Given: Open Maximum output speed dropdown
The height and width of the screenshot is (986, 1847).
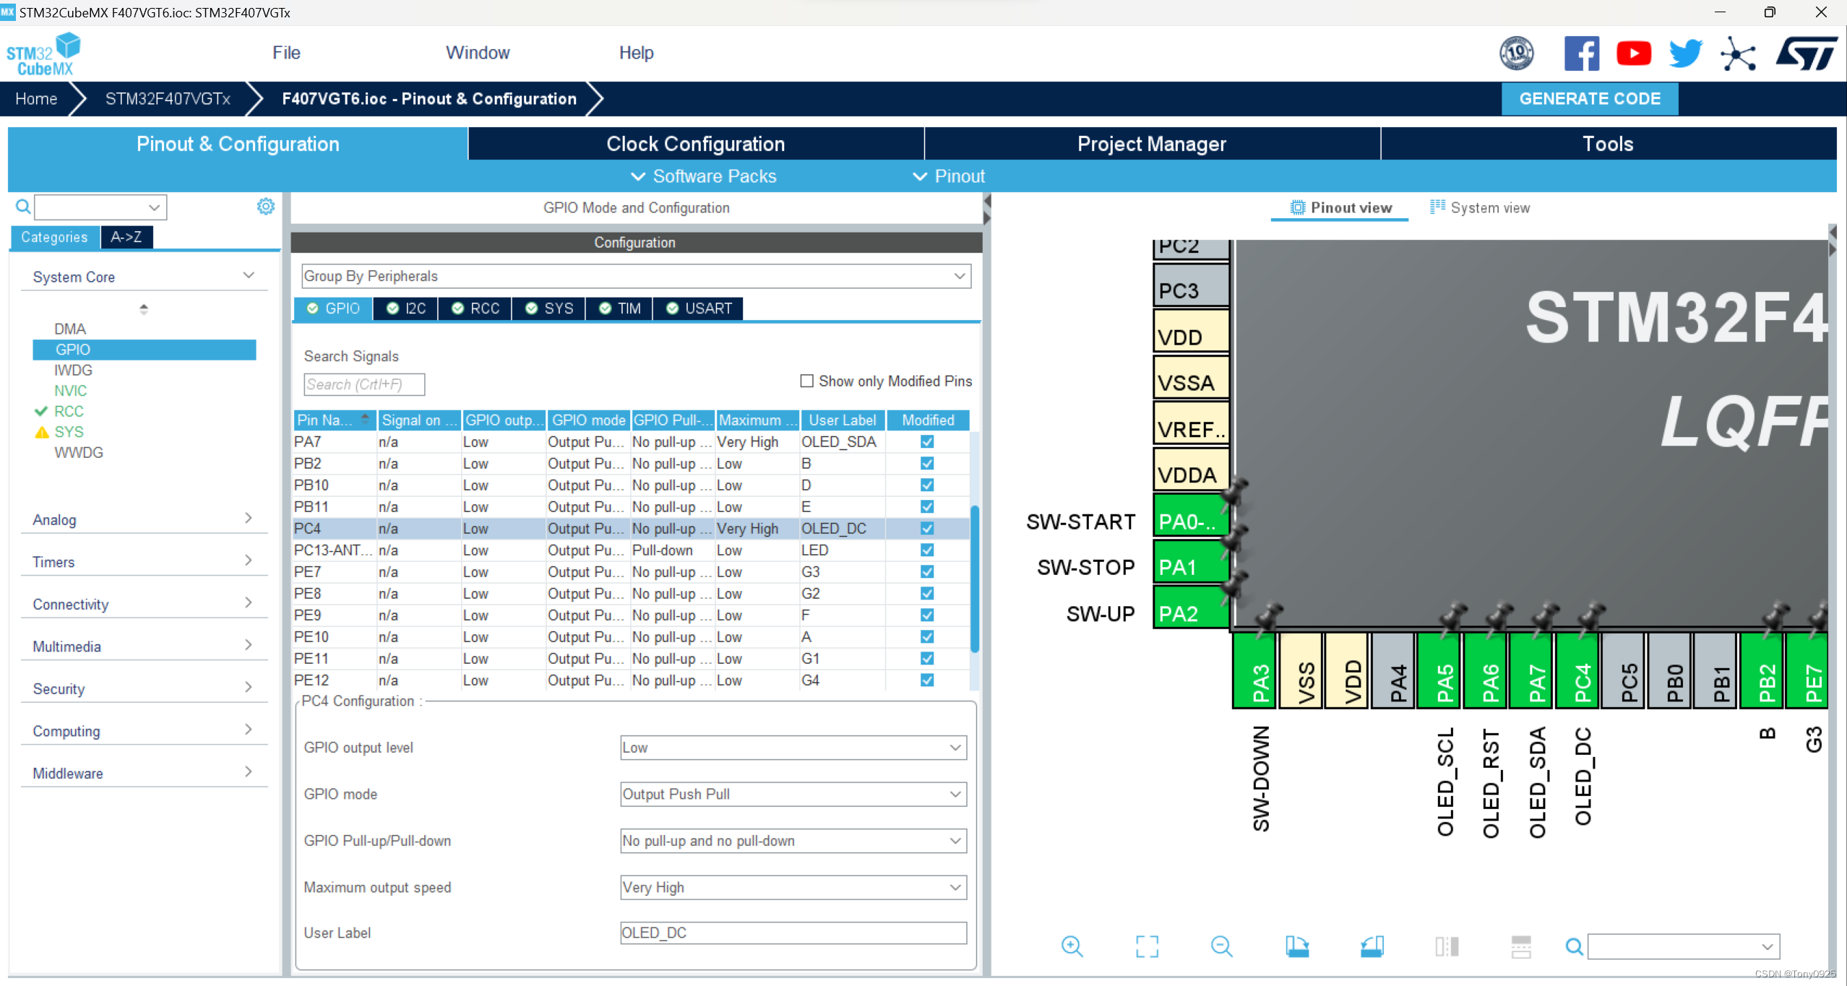Looking at the screenshot, I should (x=793, y=887).
